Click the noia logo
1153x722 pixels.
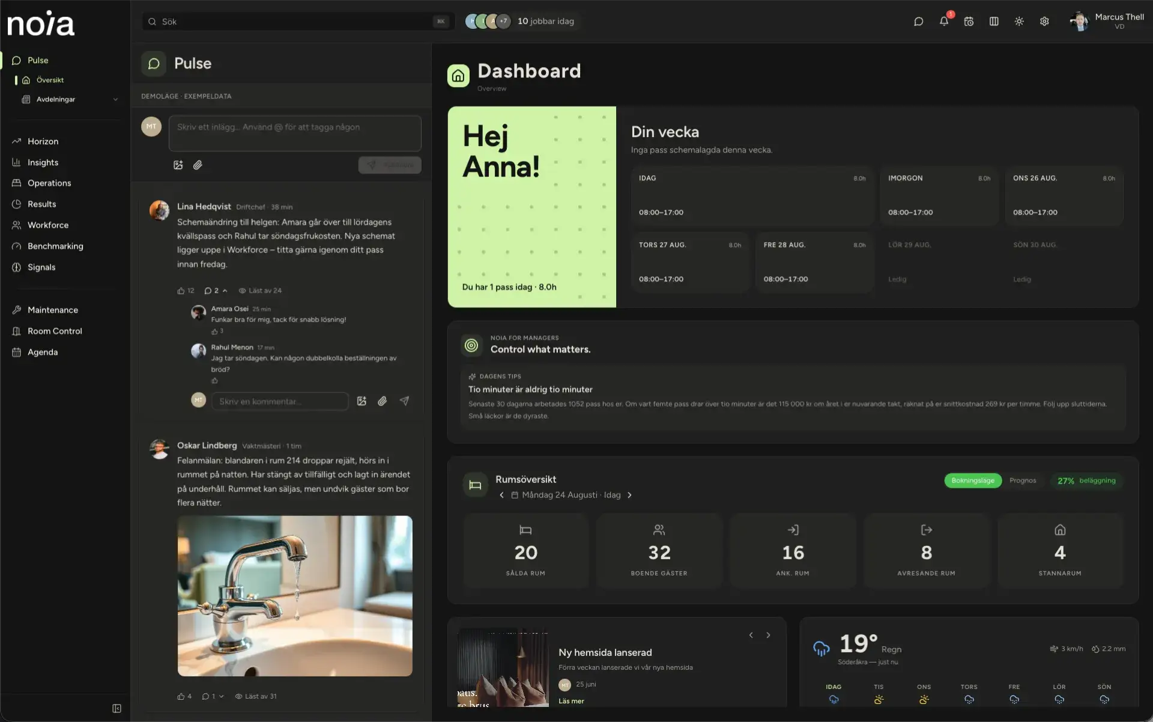[x=40, y=23]
